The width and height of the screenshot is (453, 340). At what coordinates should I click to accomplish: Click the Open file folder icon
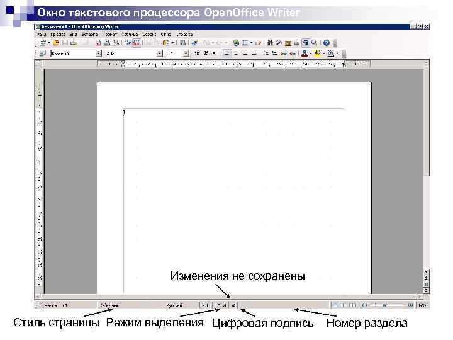[56, 43]
